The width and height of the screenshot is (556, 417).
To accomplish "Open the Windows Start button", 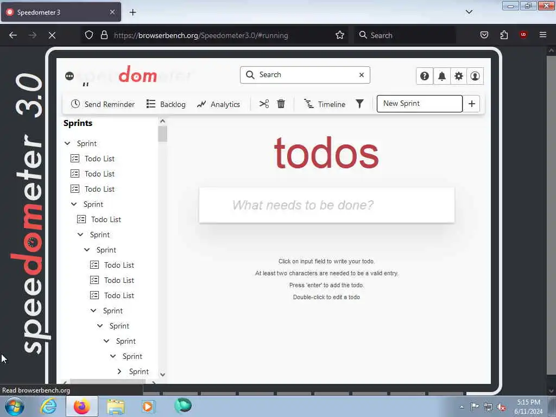I will click(x=15, y=406).
